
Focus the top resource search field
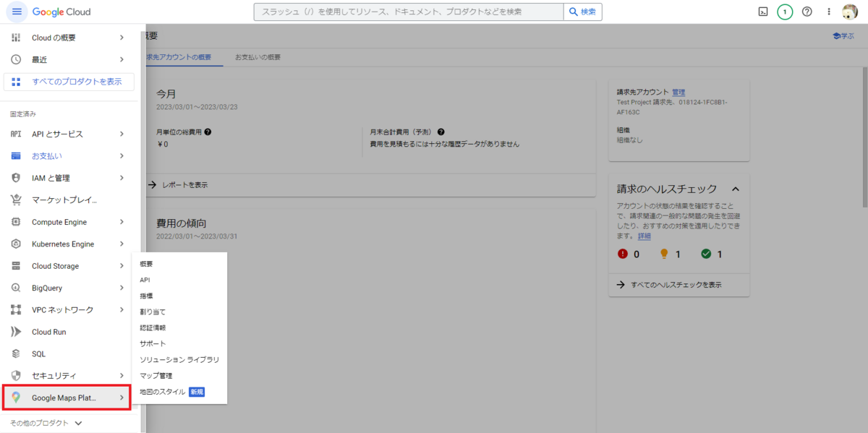pos(409,12)
